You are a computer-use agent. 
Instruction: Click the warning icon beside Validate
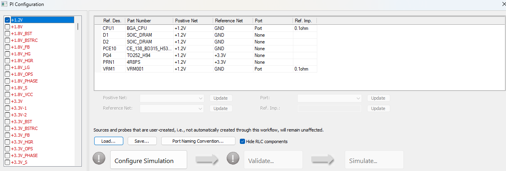pos(233,159)
